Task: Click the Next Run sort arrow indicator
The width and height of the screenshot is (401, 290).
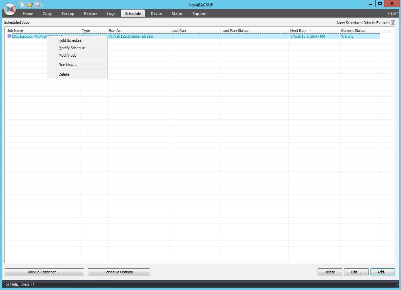Action: tap(312, 30)
